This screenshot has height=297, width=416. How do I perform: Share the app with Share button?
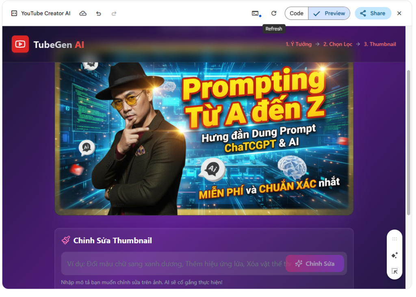[x=373, y=13]
